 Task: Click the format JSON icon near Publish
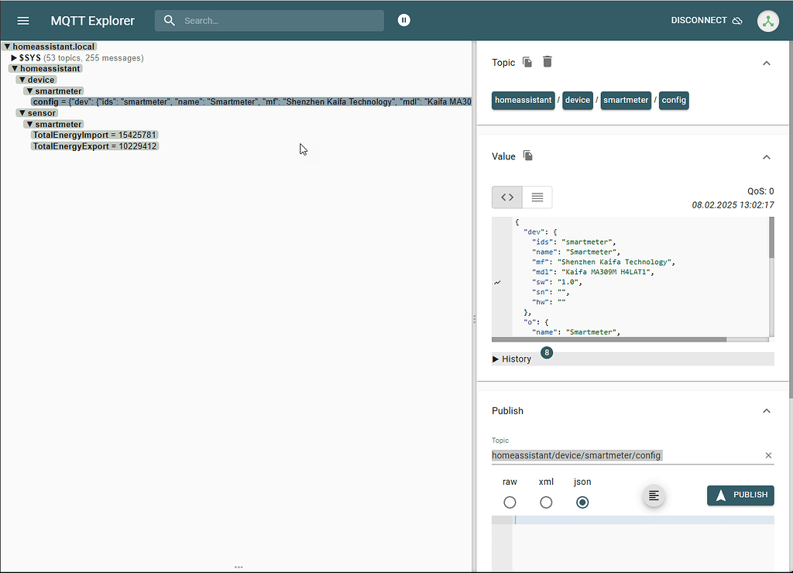pyautogui.click(x=654, y=495)
